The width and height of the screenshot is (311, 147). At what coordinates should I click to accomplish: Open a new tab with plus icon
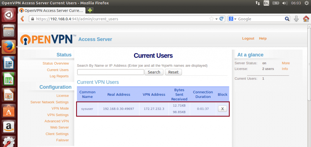click(x=90, y=10)
